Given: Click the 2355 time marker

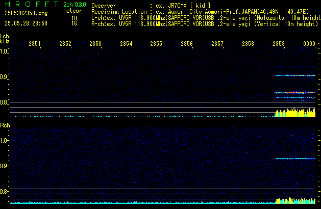Looking at the screenshot, I should click(156, 44).
